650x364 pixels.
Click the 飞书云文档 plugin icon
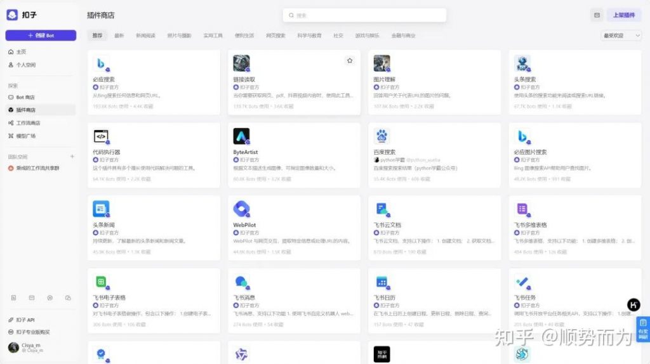(x=381, y=209)
